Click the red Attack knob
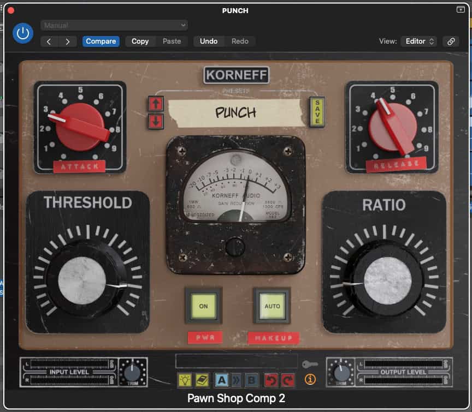This screenshot has height=412, width=472. [80, 127]
